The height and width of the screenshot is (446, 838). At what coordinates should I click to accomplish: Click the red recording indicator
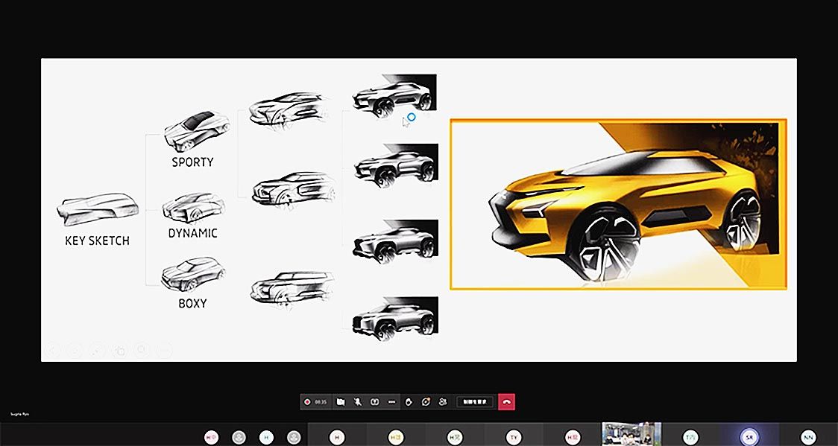click(307, 402)
